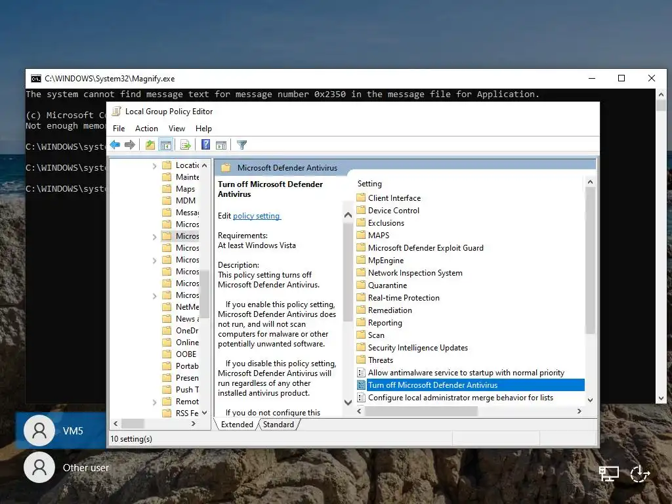672x504 pixels.
Task: Click the Local Group Policy Editor title icon
Action: coord(116,112)
